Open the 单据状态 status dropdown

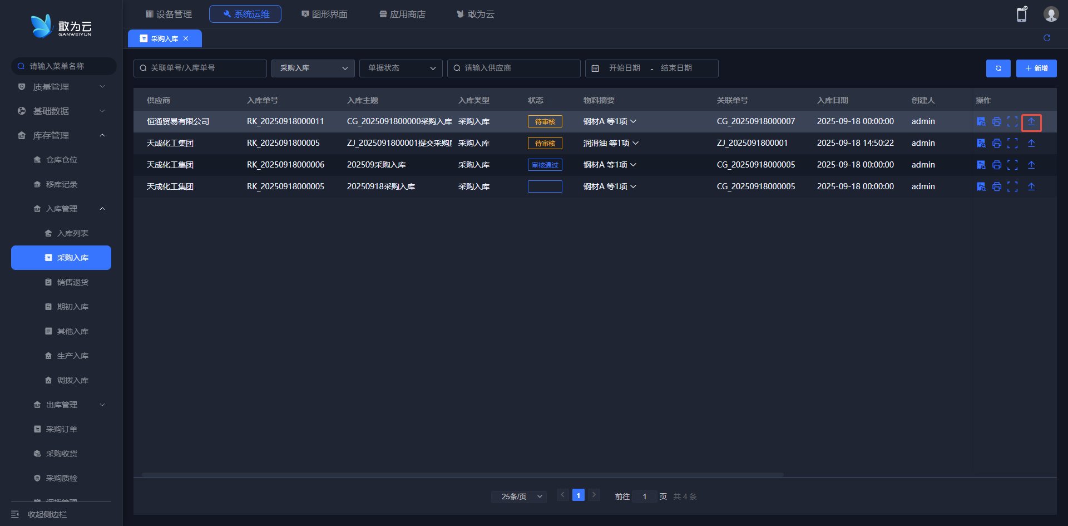click(x=401, y=68)
